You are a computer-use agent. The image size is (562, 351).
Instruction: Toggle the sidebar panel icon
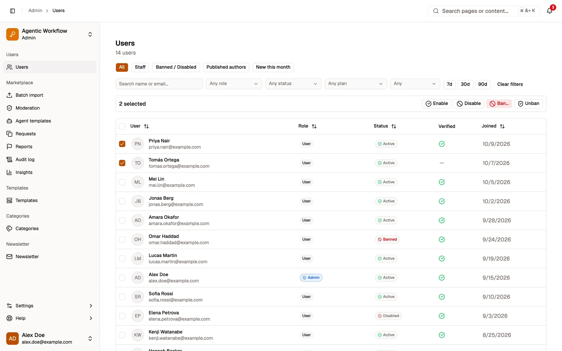[12, 11]
